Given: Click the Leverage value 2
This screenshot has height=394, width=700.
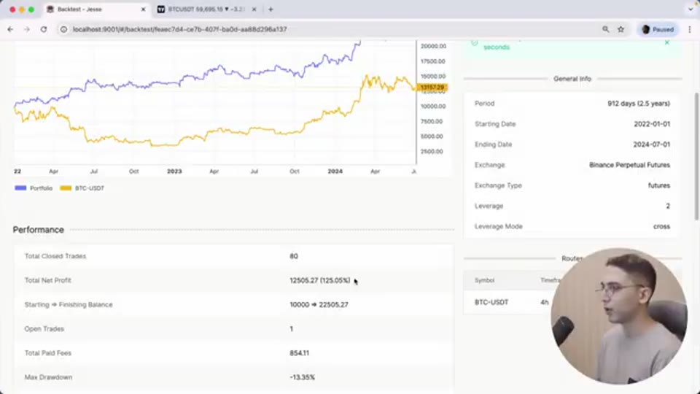Looking at the screenshot, I should tap(668, 206).
